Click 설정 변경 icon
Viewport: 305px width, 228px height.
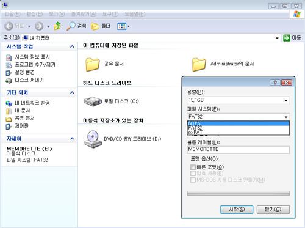pyautogui.click(x=9, y=73)
